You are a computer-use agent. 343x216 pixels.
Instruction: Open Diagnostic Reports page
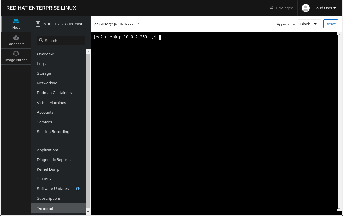(x=54, y=160)
